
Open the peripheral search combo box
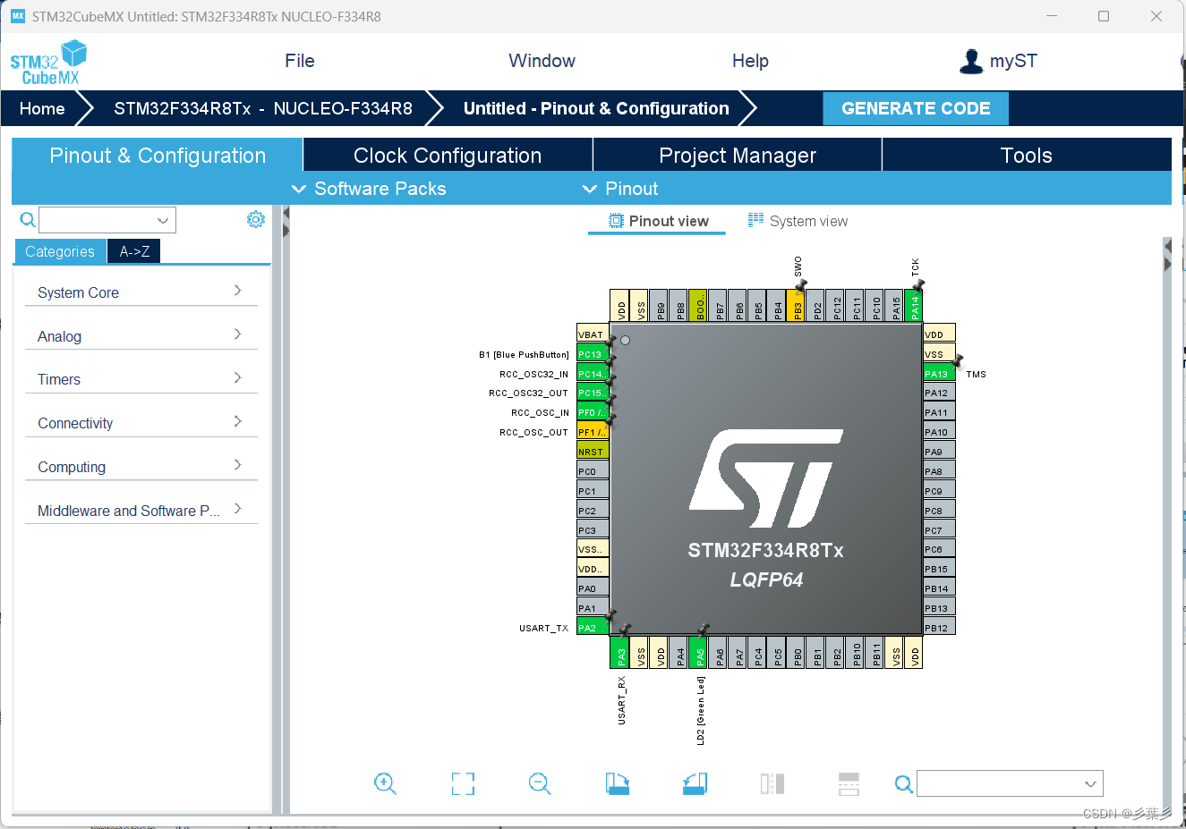click(x=107, y=220)
